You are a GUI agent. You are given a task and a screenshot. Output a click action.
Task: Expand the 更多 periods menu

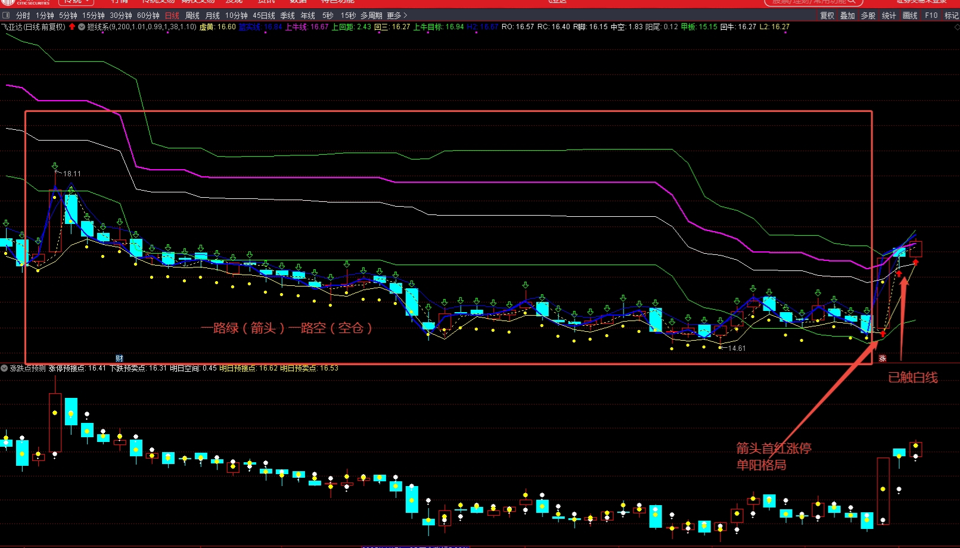(x=397, y=15)
